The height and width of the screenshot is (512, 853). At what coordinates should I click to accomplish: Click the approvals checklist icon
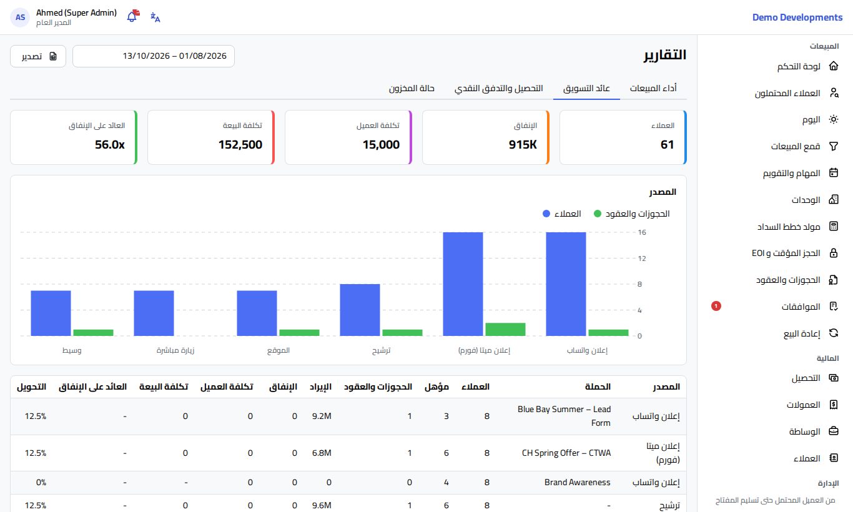tap(833, 307)
